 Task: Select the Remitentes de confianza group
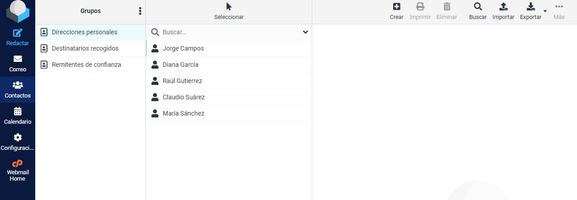(x=86, y=65)
